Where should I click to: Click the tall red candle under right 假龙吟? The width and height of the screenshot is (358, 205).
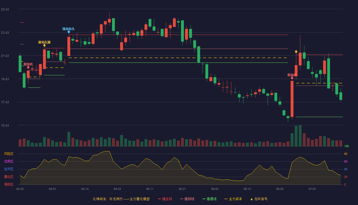[x=292, y=99]
